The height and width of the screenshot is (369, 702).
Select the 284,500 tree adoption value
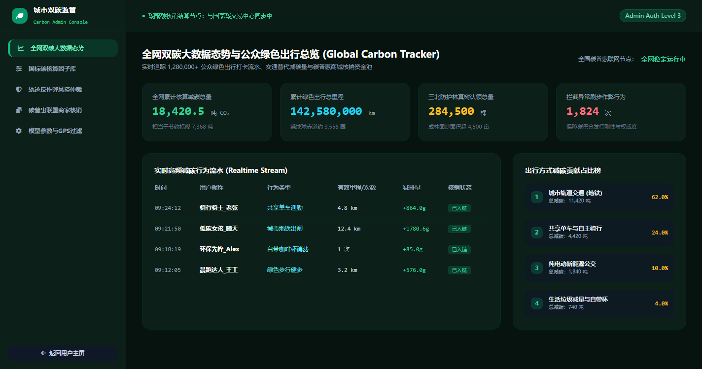[x=451, y=112]
